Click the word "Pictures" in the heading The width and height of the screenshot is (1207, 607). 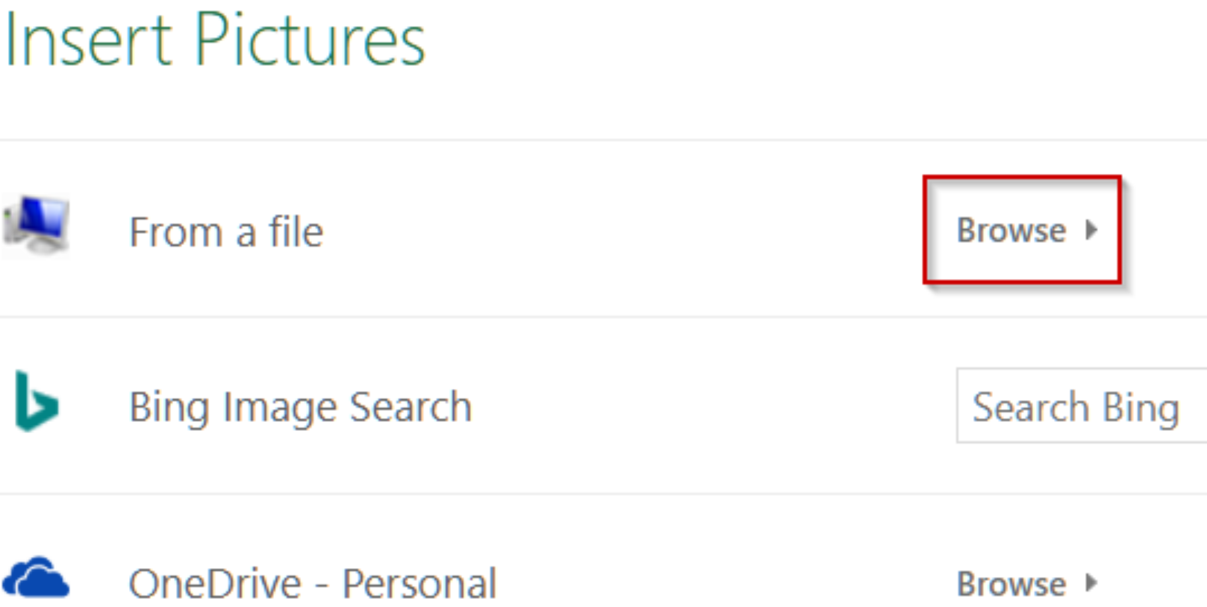(x=310, y=41)
